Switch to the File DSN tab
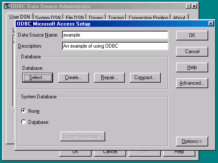This screenshot has width=218, height=163. tap(75, 17)
